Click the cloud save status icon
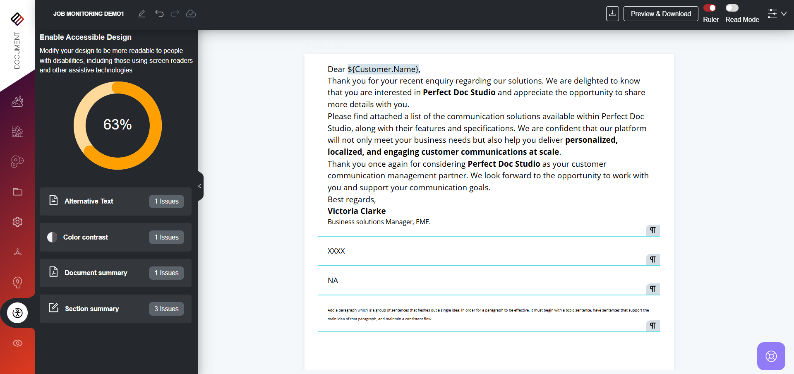This screenshot has width=794, height=374. (x=191, y=14)
